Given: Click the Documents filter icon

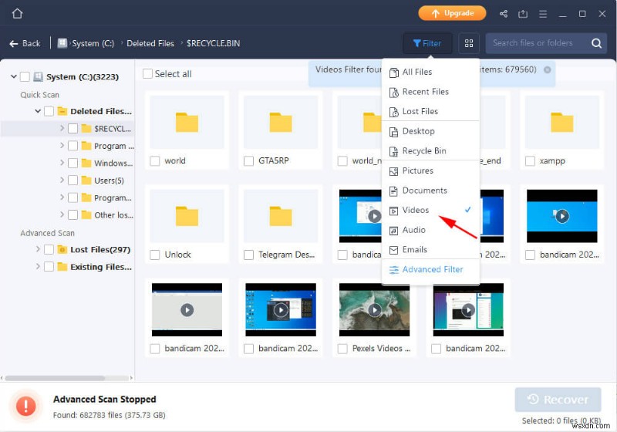Looking at the screenshot, I should [393, 191].
